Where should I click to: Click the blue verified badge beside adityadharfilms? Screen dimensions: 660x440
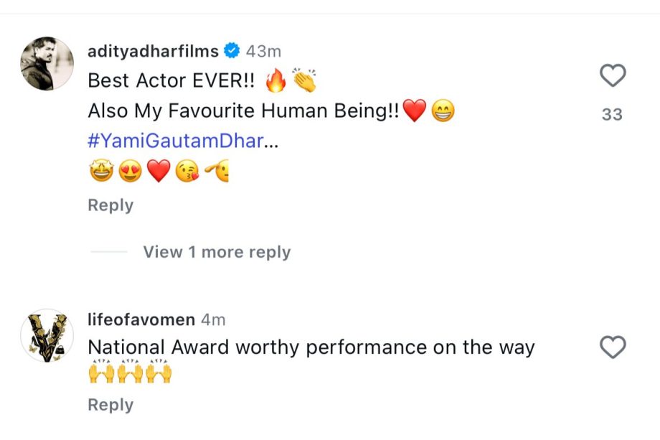pos(231,51)
